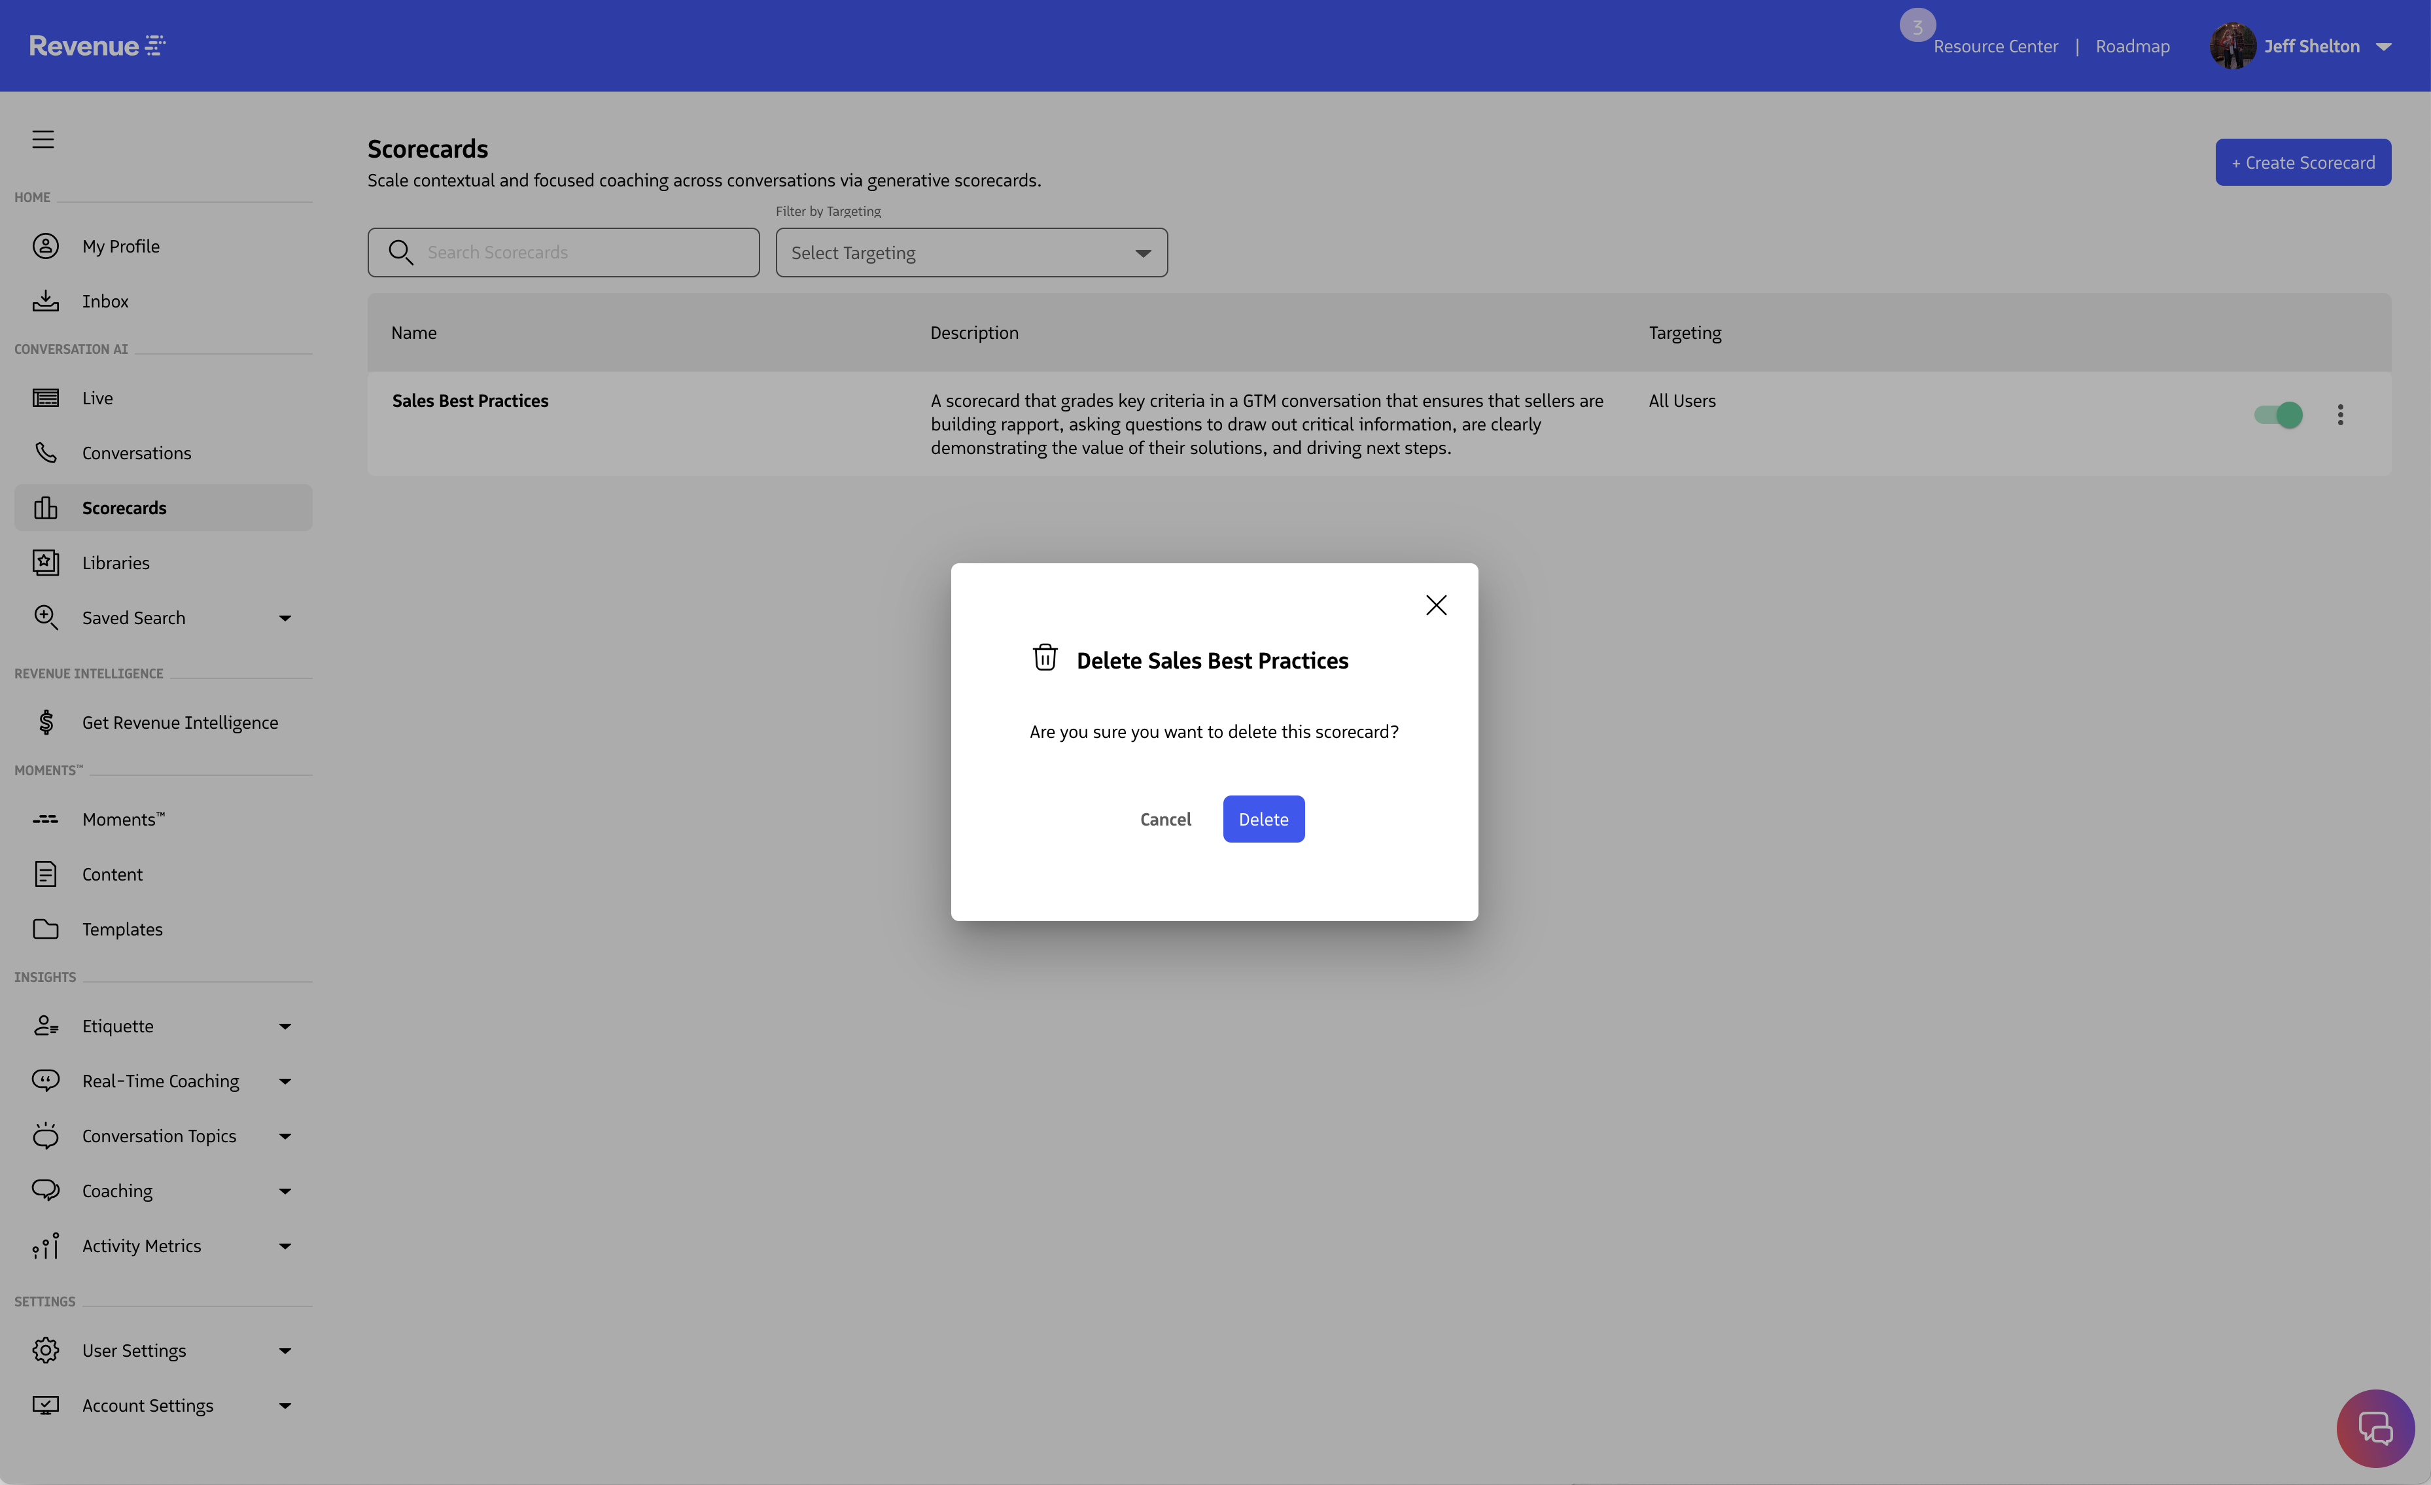
Task: Click the Etiquette person icon
Action: click(45, 1025)
